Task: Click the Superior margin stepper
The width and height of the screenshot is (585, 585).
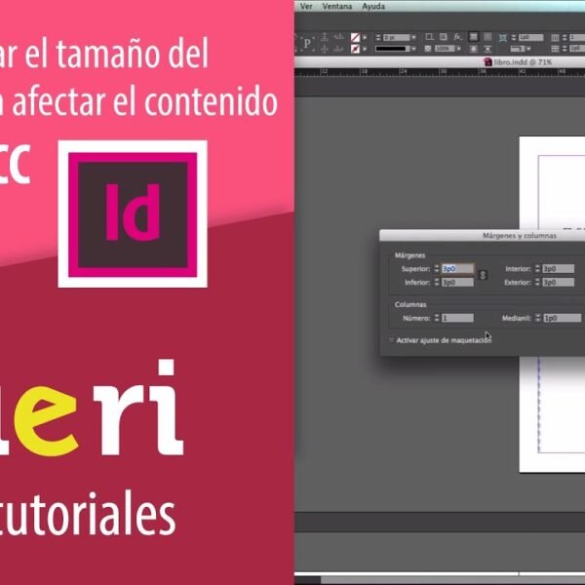Action: [x=437, y=269]
